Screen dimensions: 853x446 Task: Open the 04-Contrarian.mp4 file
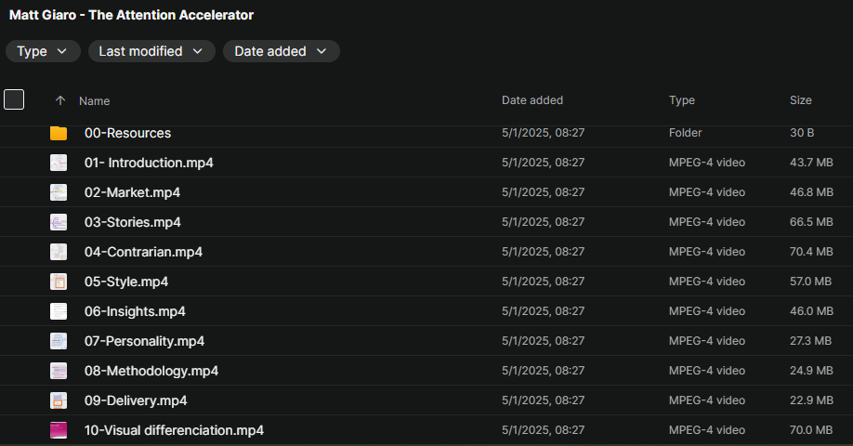click(x=143, y=252)
